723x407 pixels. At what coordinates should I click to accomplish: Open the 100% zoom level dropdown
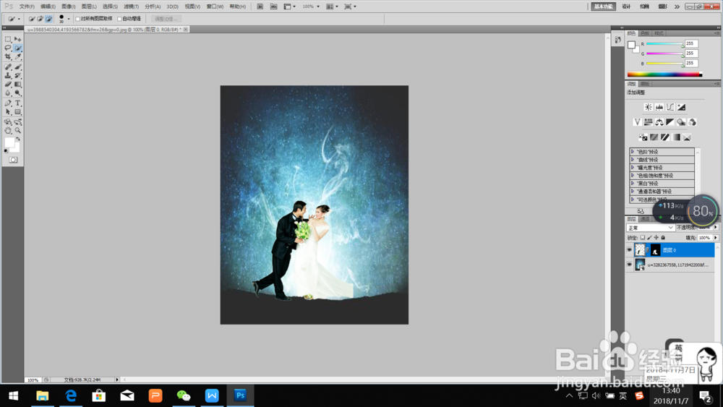(318, 7)
